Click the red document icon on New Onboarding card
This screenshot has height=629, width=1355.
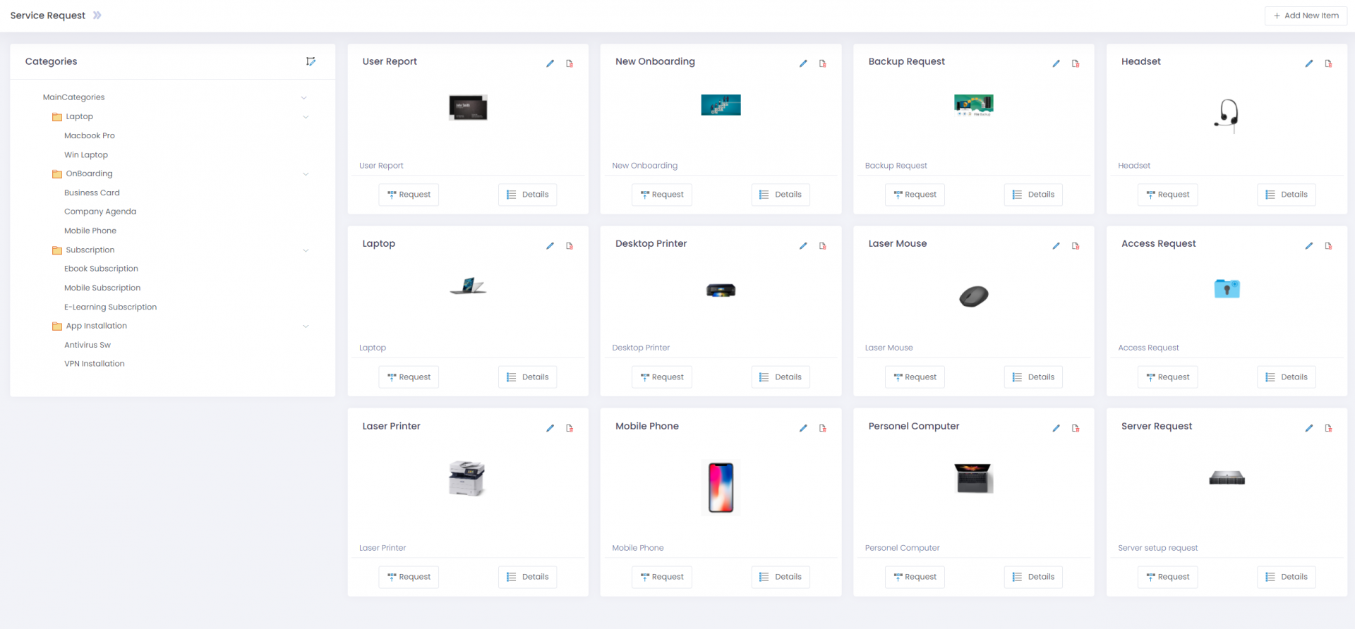[x=822, y=63]
